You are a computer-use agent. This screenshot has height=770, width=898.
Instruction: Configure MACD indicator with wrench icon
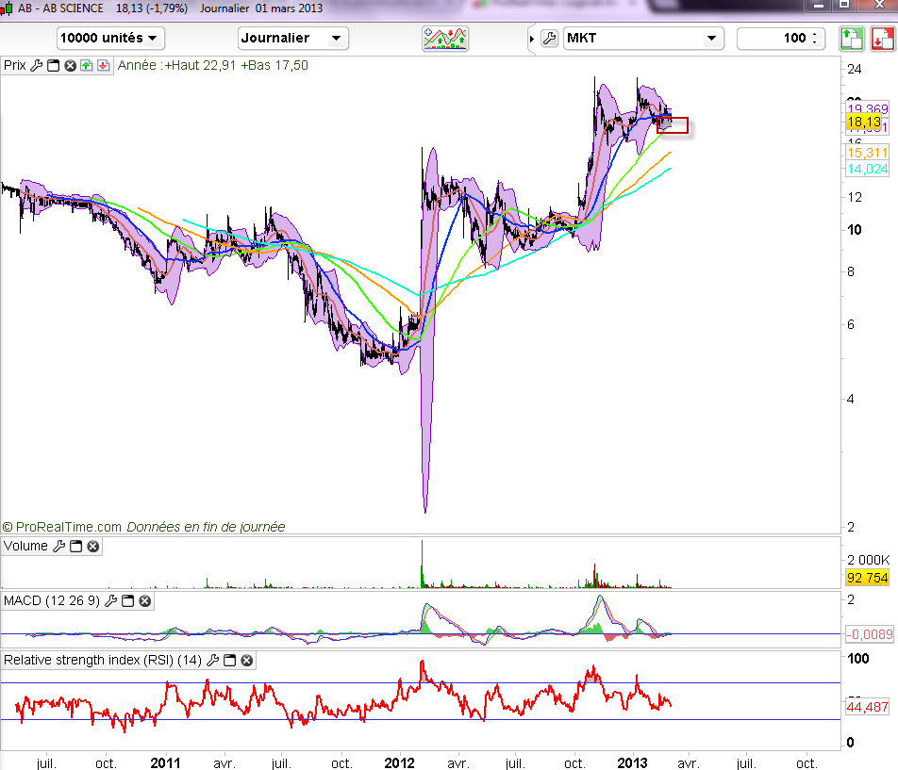(111, 600)
